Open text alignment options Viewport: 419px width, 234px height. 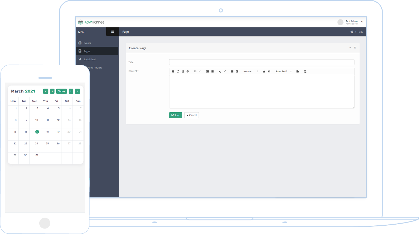[x=297, y=72]
